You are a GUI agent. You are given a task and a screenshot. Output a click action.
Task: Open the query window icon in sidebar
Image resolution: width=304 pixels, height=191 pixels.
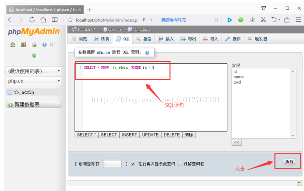coord(34,45)
